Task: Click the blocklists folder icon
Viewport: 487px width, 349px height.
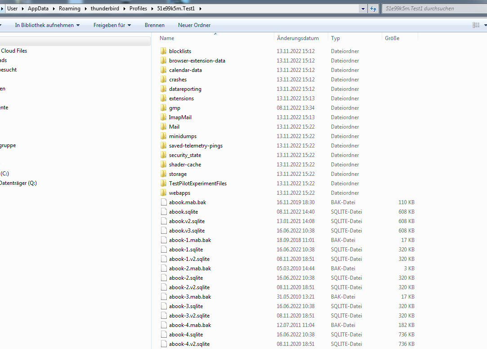Action: tap(163, 51)
